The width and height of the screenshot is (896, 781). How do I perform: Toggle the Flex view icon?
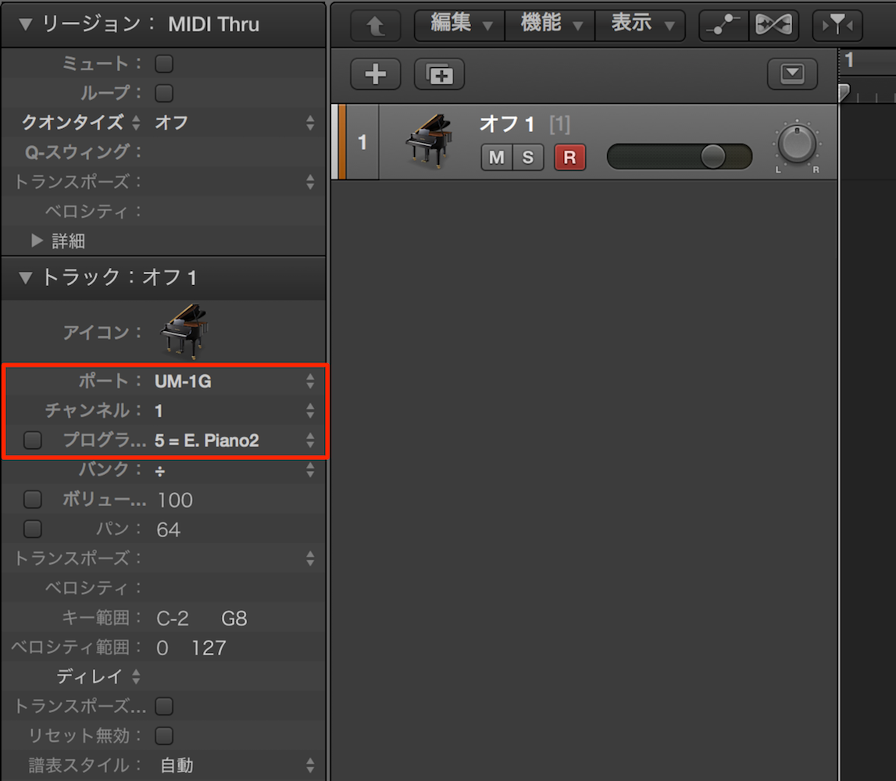(773, 25)
